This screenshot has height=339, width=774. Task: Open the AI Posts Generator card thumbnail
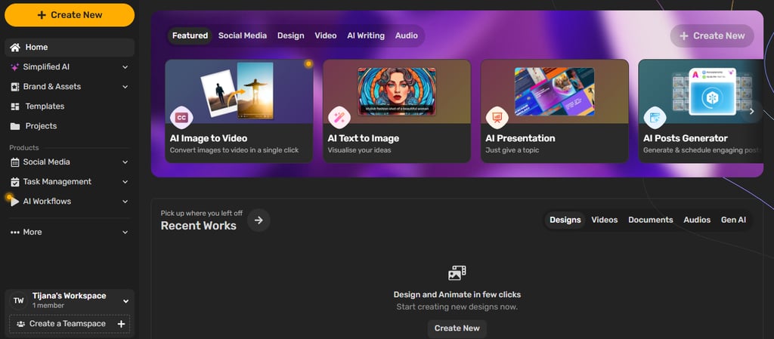point(701,91)
